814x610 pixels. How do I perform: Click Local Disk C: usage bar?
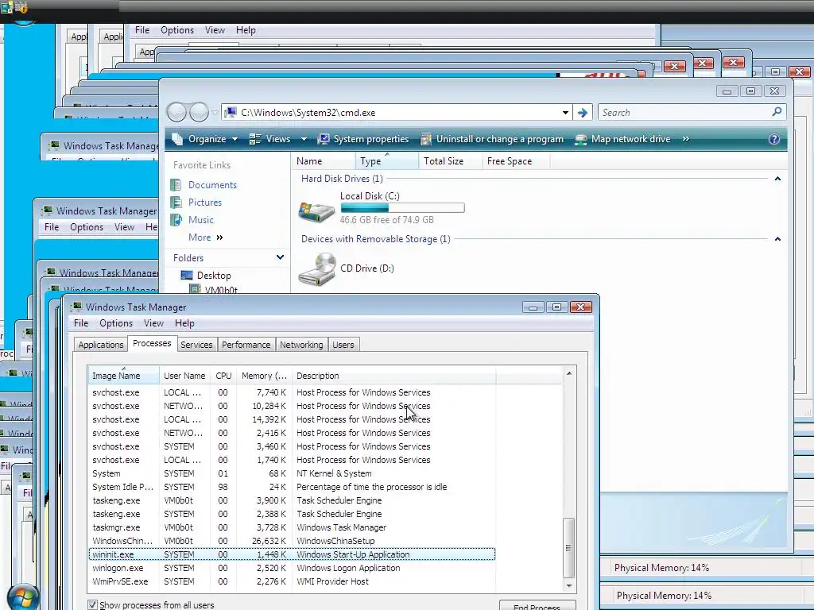[x=402, y=208]
